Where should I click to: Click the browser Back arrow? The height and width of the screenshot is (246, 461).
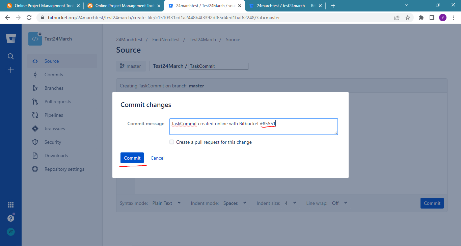(7, 18)
